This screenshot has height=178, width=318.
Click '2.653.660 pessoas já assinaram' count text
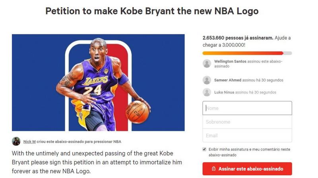point(238,38)
